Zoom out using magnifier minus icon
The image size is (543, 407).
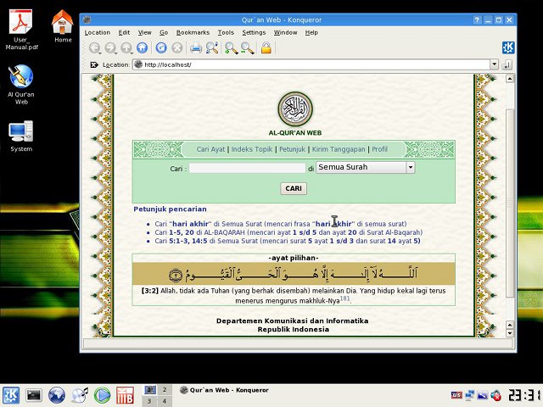click(247, 47)
